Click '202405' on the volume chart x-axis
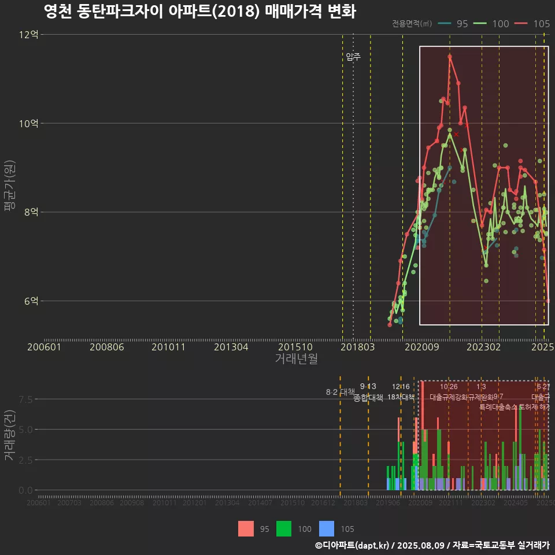 tap(516, 502)
